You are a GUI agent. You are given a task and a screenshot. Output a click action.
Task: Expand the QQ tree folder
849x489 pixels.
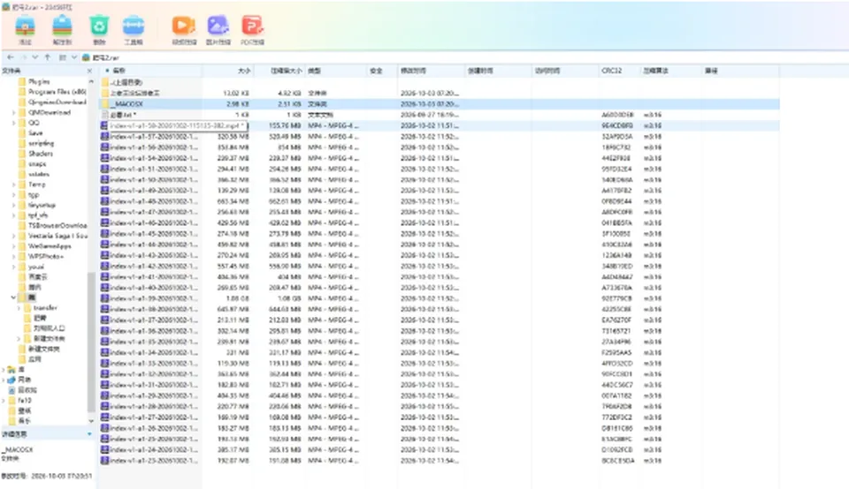(13, 123)
